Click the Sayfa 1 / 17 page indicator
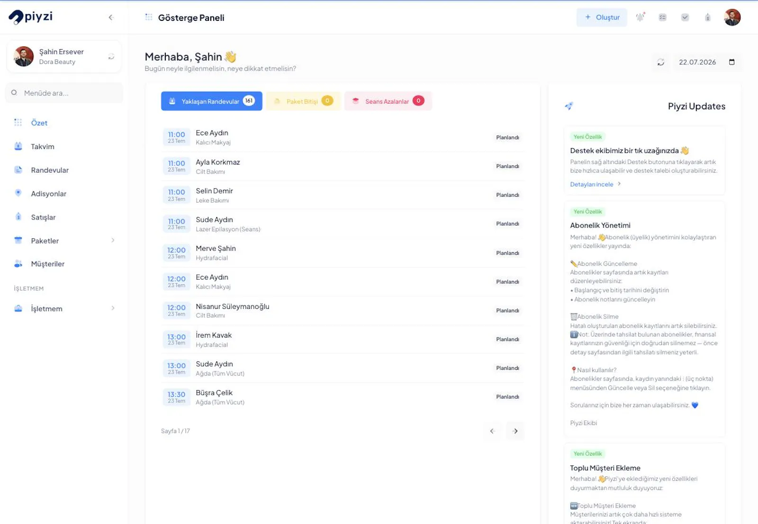Viewport: 758px width, 524px height. 175,431
